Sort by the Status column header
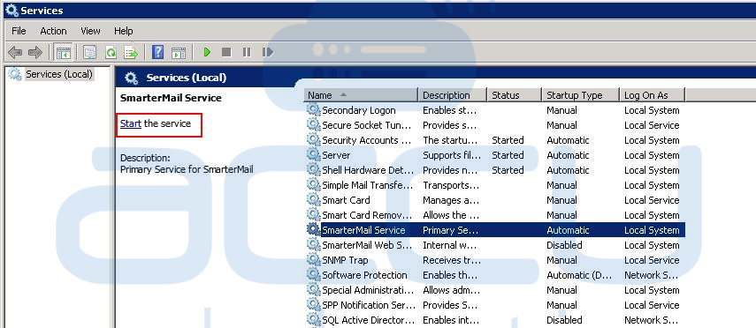Image resolution: width=756 pixels, height=328 pixels. [x=514, y=95]
